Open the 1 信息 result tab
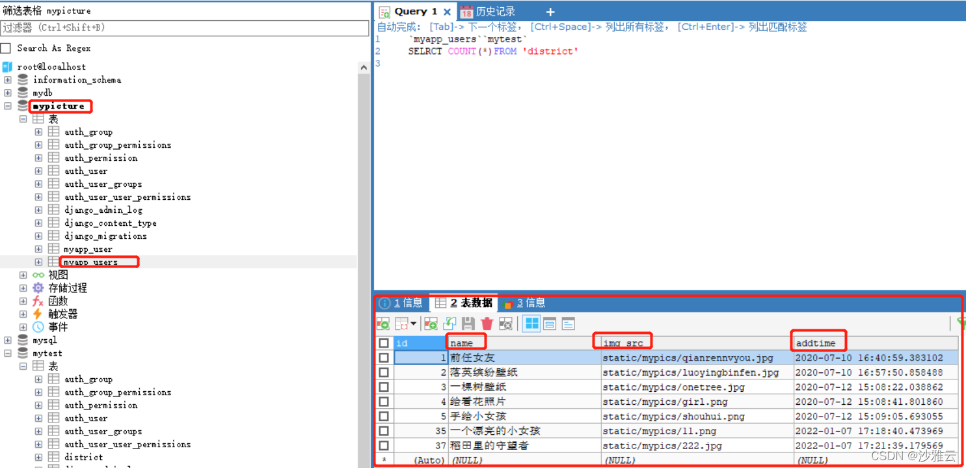The height and width of the screenshot is (468, 966). pyautogui.click(x=401, y=303)
